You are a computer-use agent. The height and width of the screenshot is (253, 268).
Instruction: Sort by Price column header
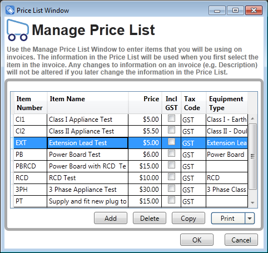(x=145, y=103)
